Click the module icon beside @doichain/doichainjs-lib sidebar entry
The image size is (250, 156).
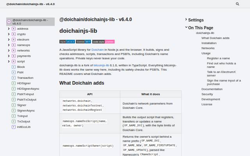tap(9, 22)
